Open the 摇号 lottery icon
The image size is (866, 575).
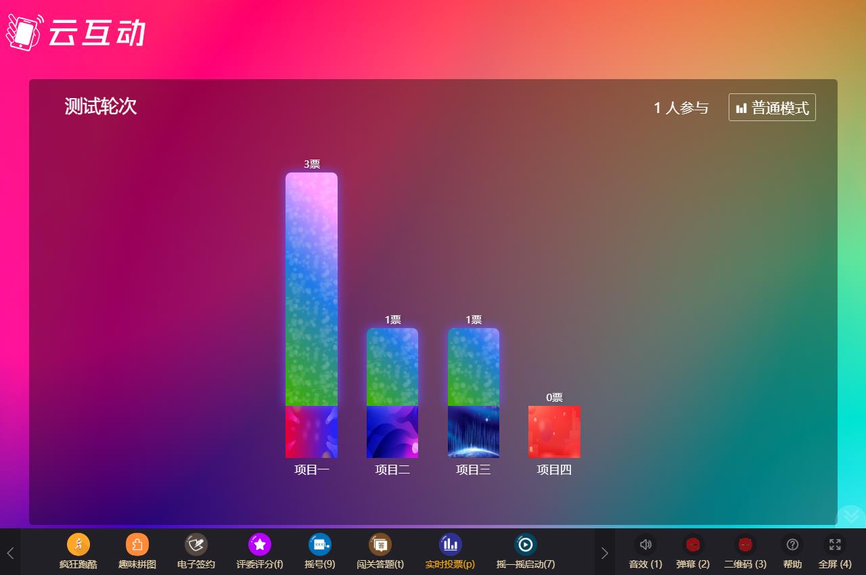(319, 545)
